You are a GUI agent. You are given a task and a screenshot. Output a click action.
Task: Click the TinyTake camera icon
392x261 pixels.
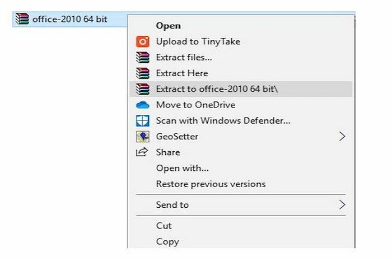[x=142, y=41]
